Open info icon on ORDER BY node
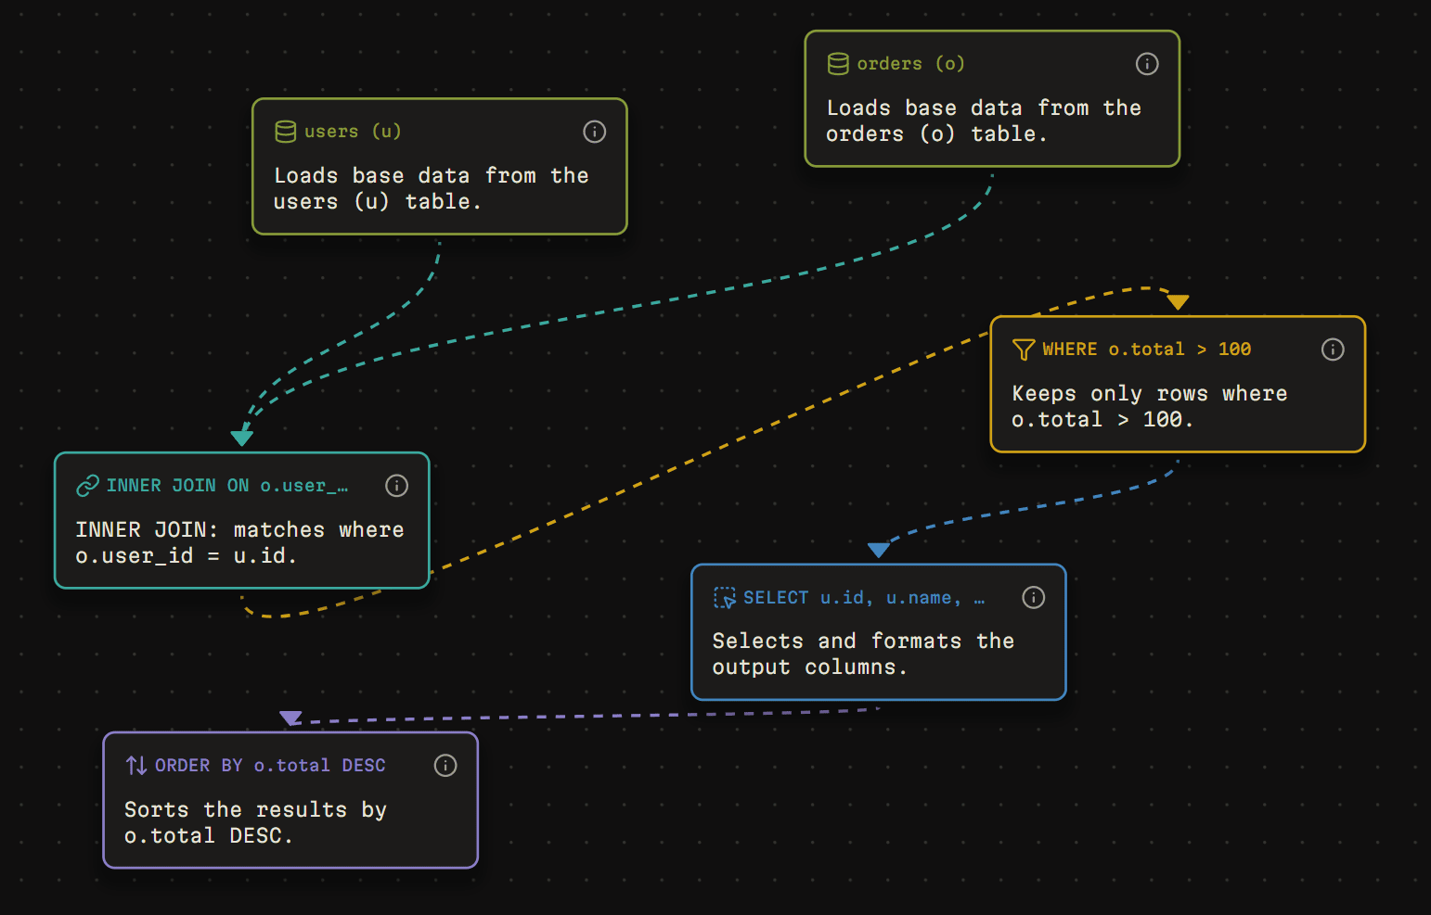This screenshot has height=915, width=1431. 445,766
